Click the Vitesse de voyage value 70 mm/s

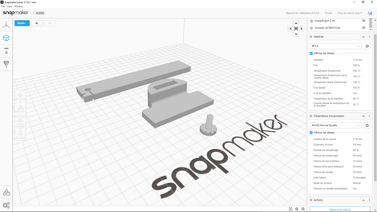coord(358,172)
